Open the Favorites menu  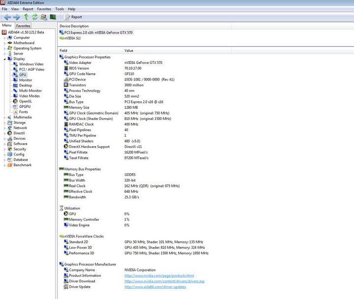44,9
